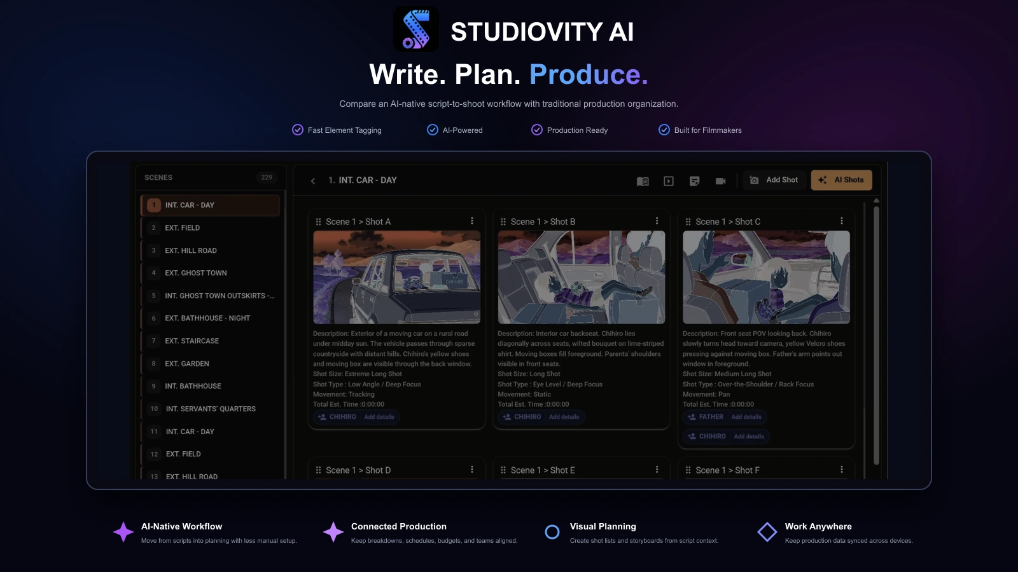Click the shots panel vertical scrollbar
Image resolution: width=1018 pixels, height=572 pixels.
coord(876,335)
